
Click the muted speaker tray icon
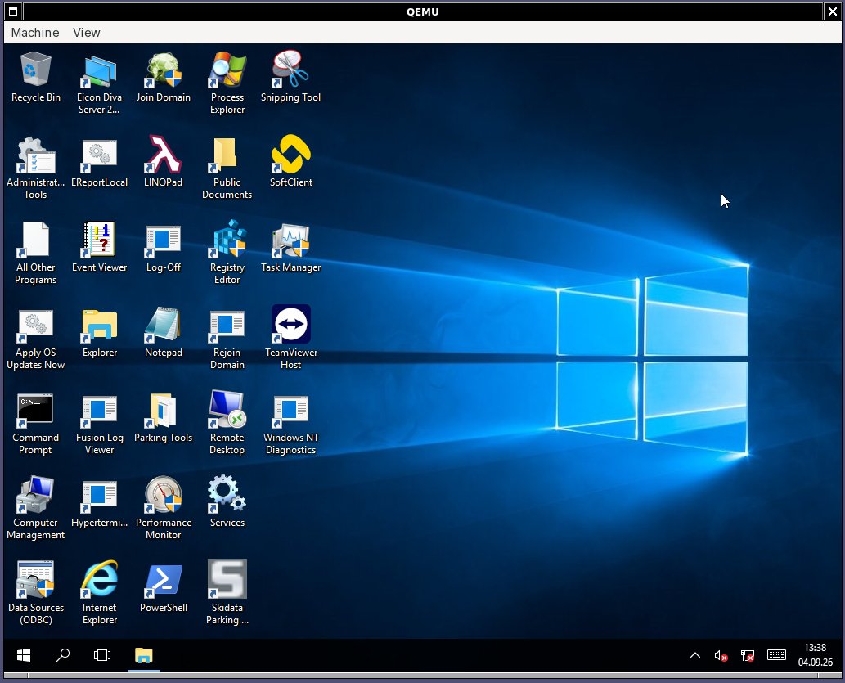[x=721, y=655]
